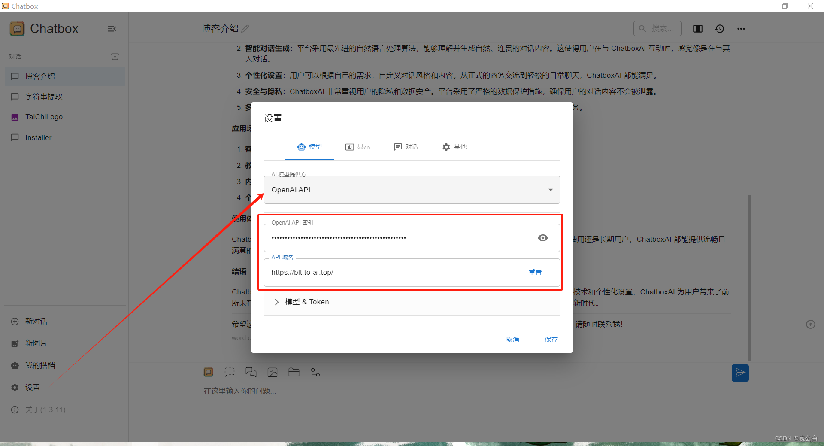The height and width of the screenshot is (446, 824).
Task: Switch to the 其他 tab
Action: point(454,147)
